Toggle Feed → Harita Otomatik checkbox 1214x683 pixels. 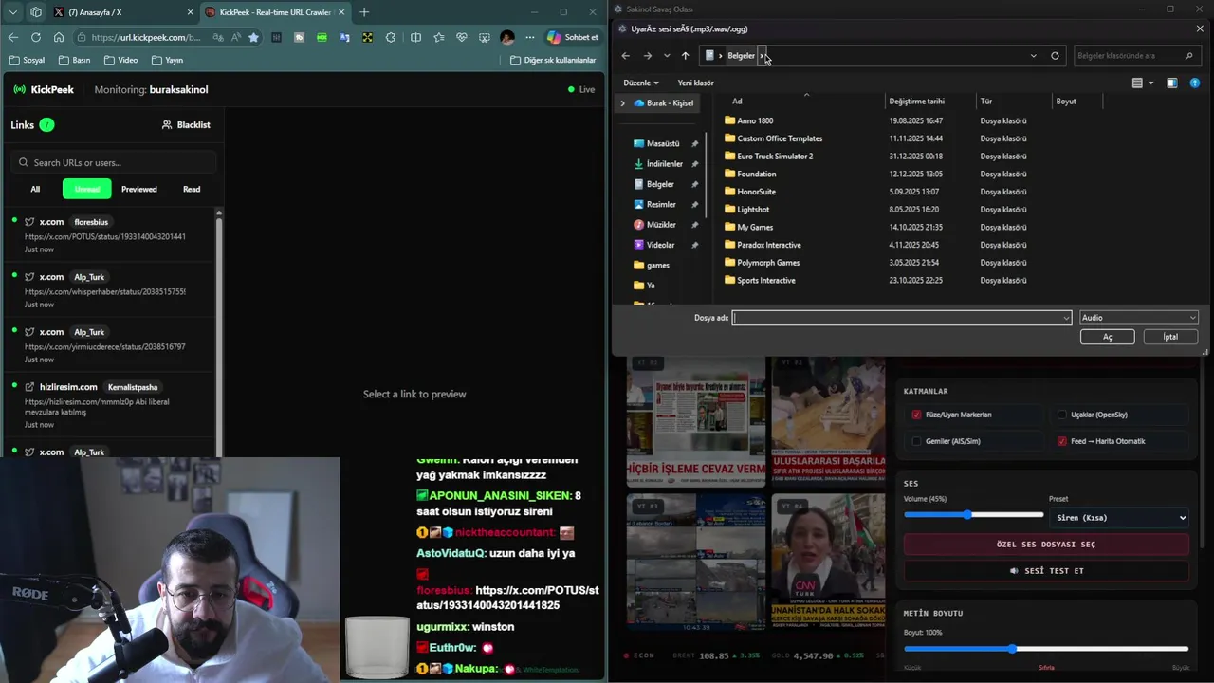1061,441
